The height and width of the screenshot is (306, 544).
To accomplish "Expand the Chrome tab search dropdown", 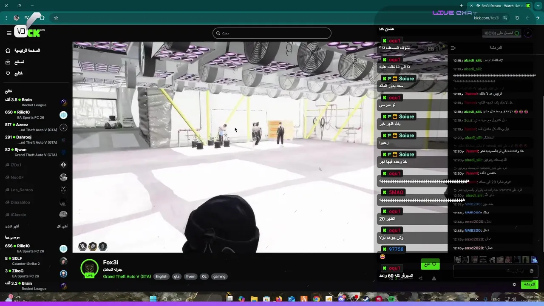I will tap(538, 6).
